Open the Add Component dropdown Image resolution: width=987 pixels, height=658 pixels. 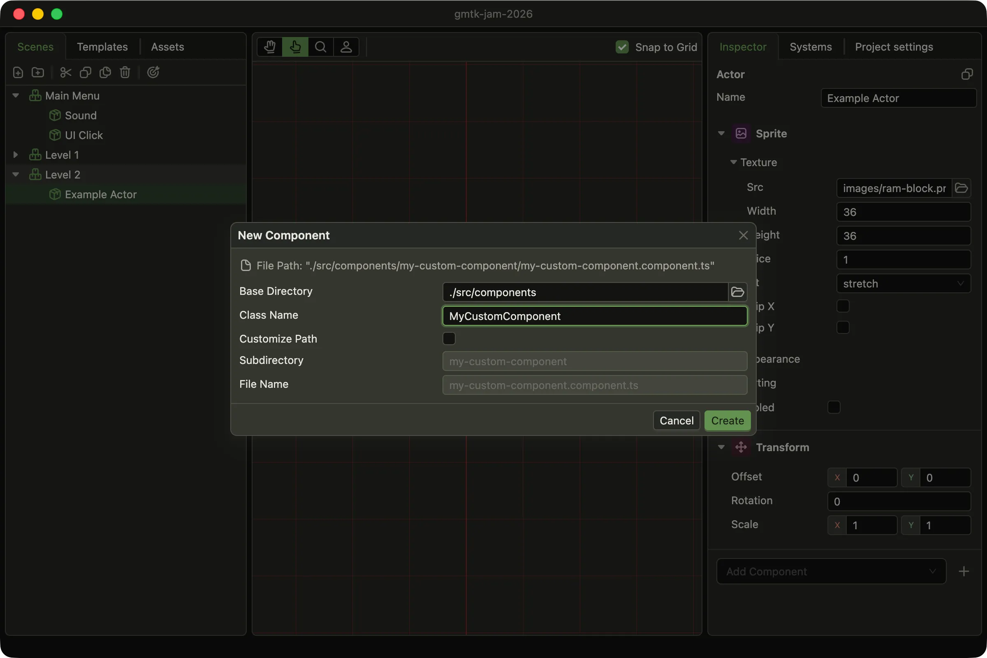pos(831,571)
